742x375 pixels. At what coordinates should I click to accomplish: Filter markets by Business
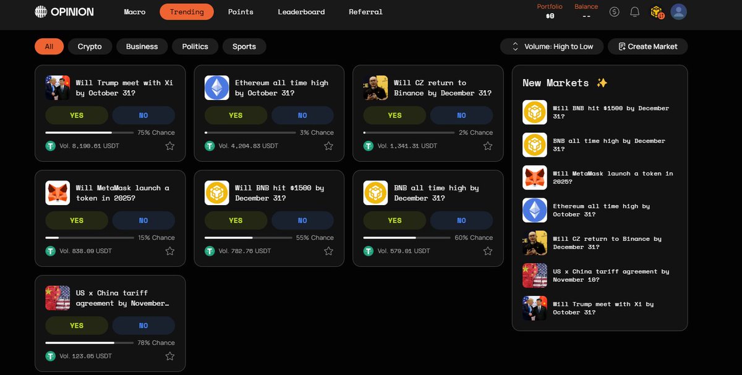142,46
